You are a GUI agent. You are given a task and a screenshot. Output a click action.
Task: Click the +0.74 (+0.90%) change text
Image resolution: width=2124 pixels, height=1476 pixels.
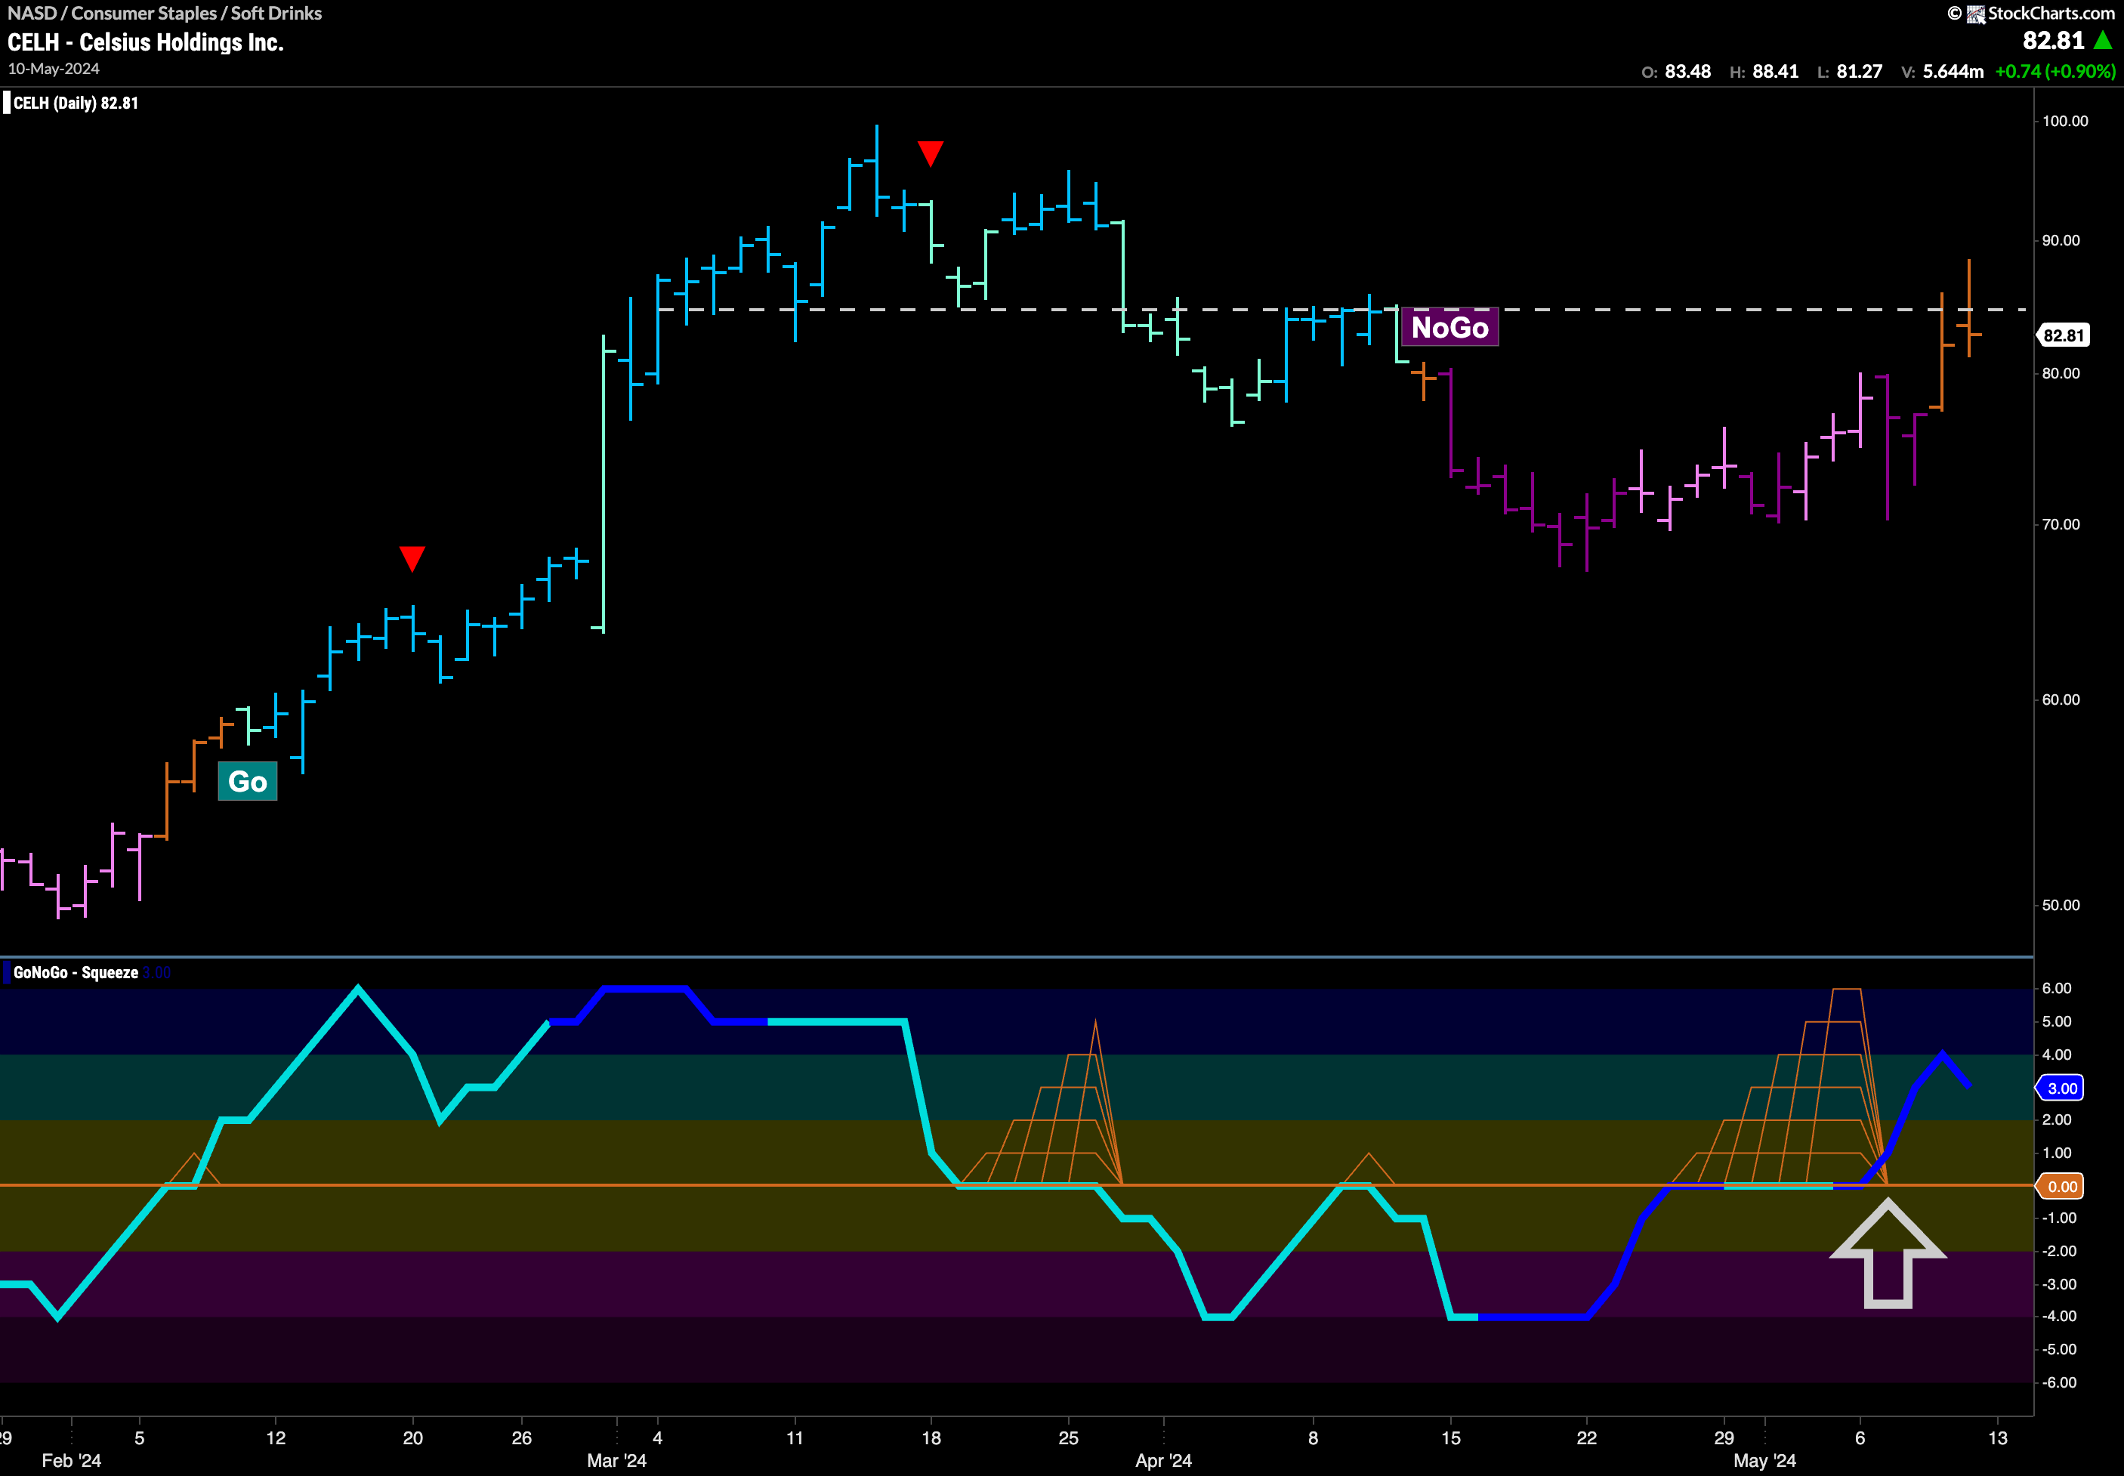pos(2055,71)
